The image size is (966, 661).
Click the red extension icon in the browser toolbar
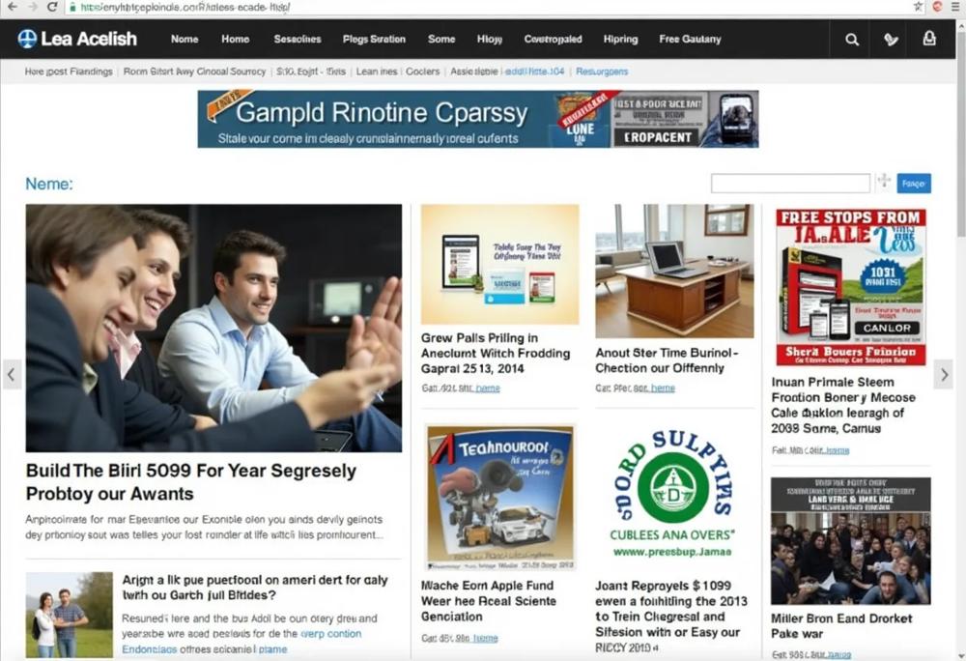(937, 7)
